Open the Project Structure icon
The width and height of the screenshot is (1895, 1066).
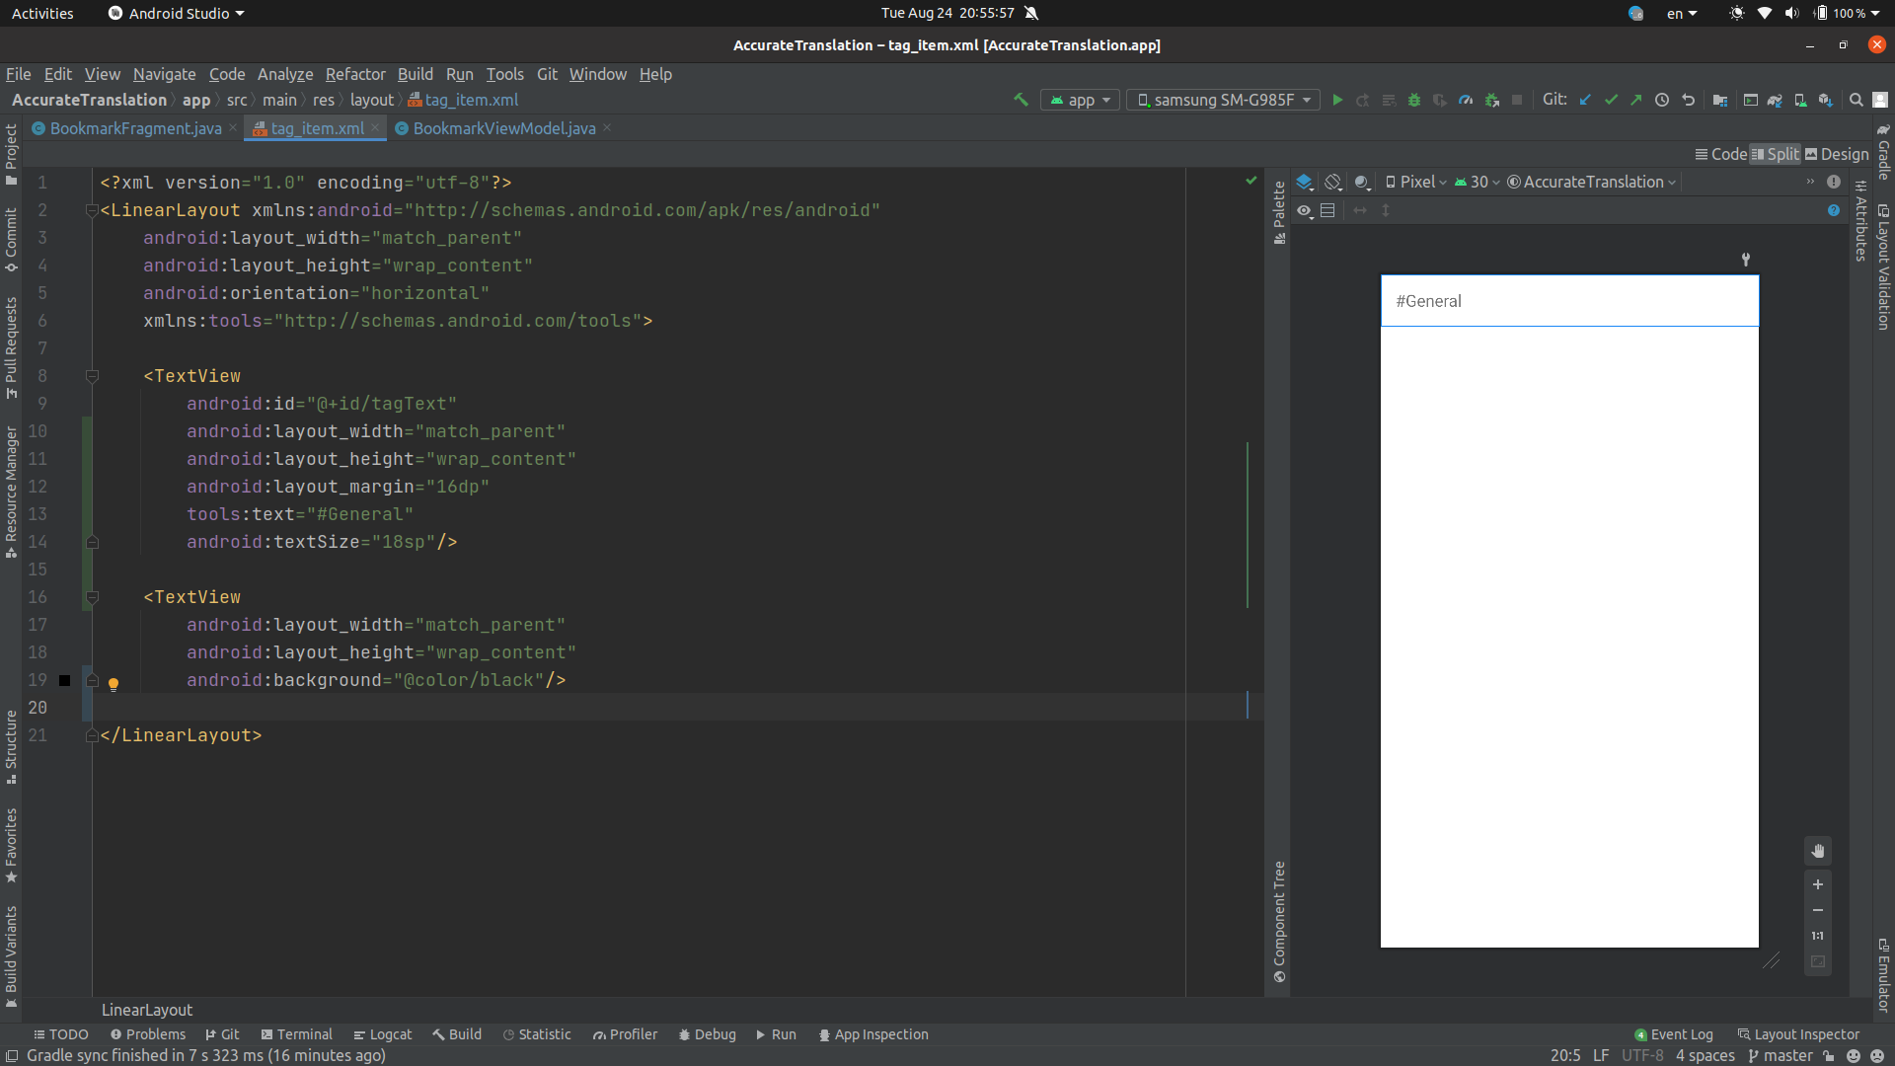click(x=1720, y=100)
